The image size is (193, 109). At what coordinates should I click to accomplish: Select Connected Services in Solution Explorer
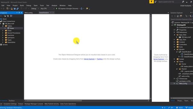(x=186, y=28)
